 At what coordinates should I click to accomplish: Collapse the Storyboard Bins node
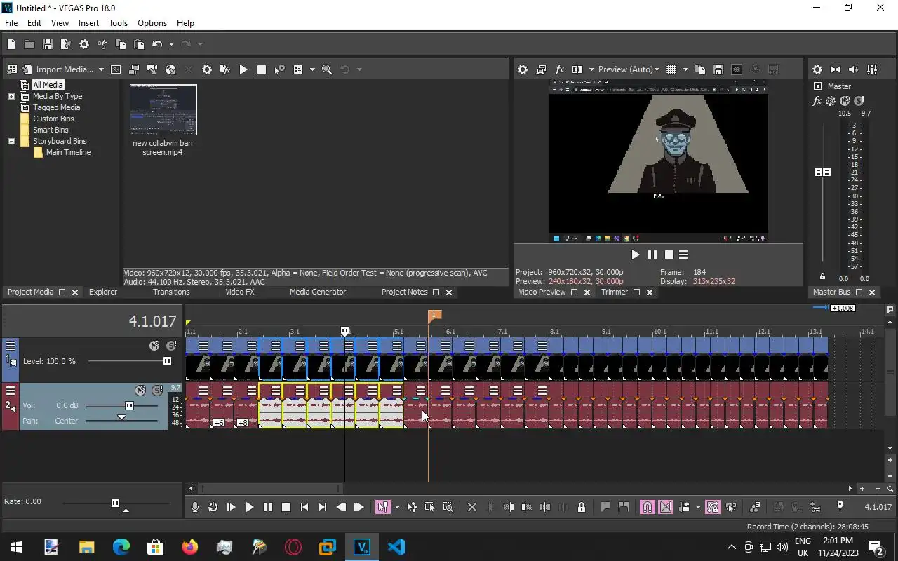click(11, 141)
